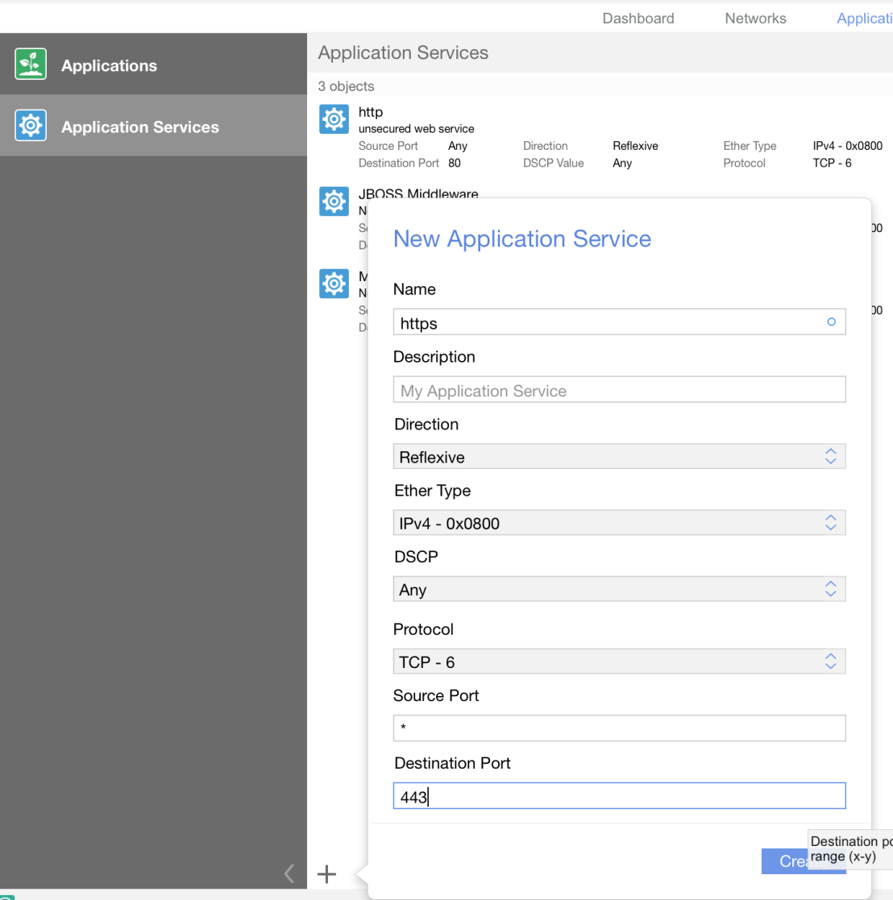This screenshot has height=900, width=893.
Task: Click the circle indicator in Name field
Action: pos(831,322)
